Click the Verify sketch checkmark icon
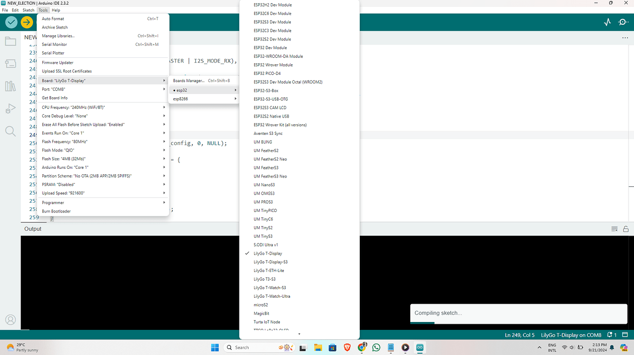 [11, 22]
